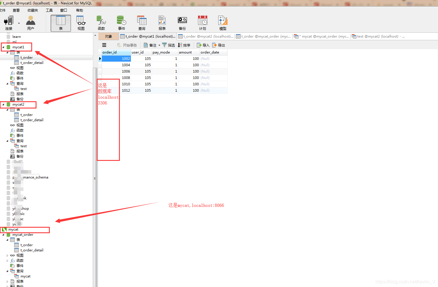Open the Report (报表) toolbar icon
Image resolution: width=438 pixels, height=287 pixels.
click(x=162, y=23)
